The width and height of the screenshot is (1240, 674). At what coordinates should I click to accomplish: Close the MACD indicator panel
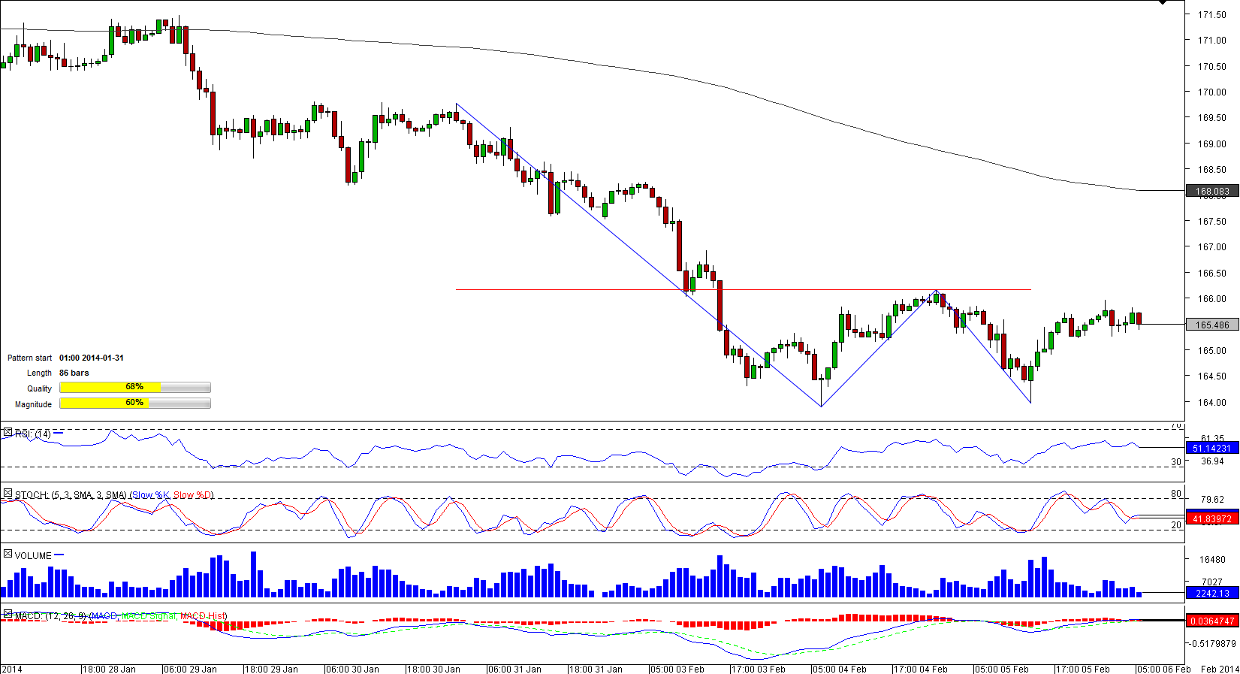[8, 615]
